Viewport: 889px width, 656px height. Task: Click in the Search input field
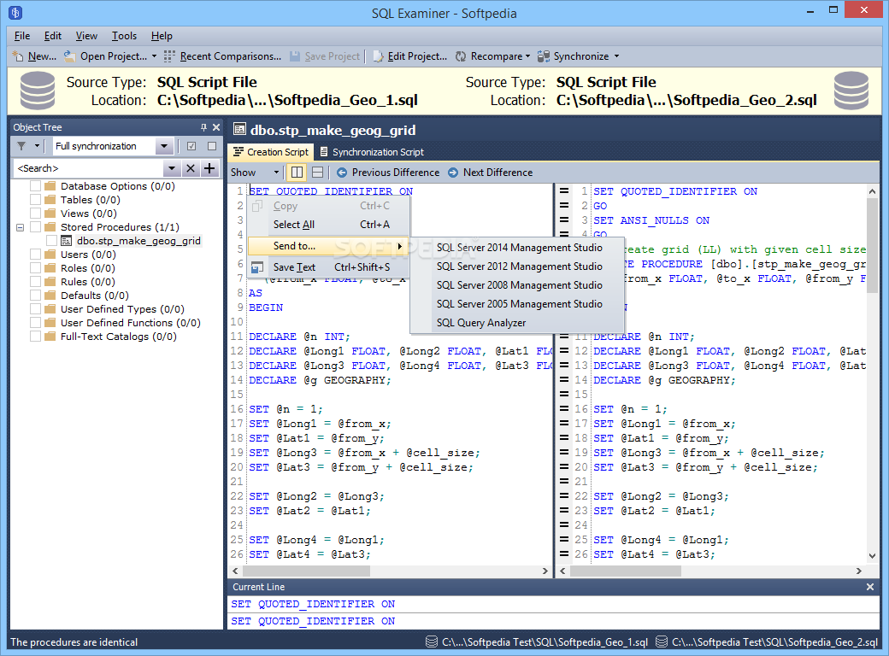(89, 168)
